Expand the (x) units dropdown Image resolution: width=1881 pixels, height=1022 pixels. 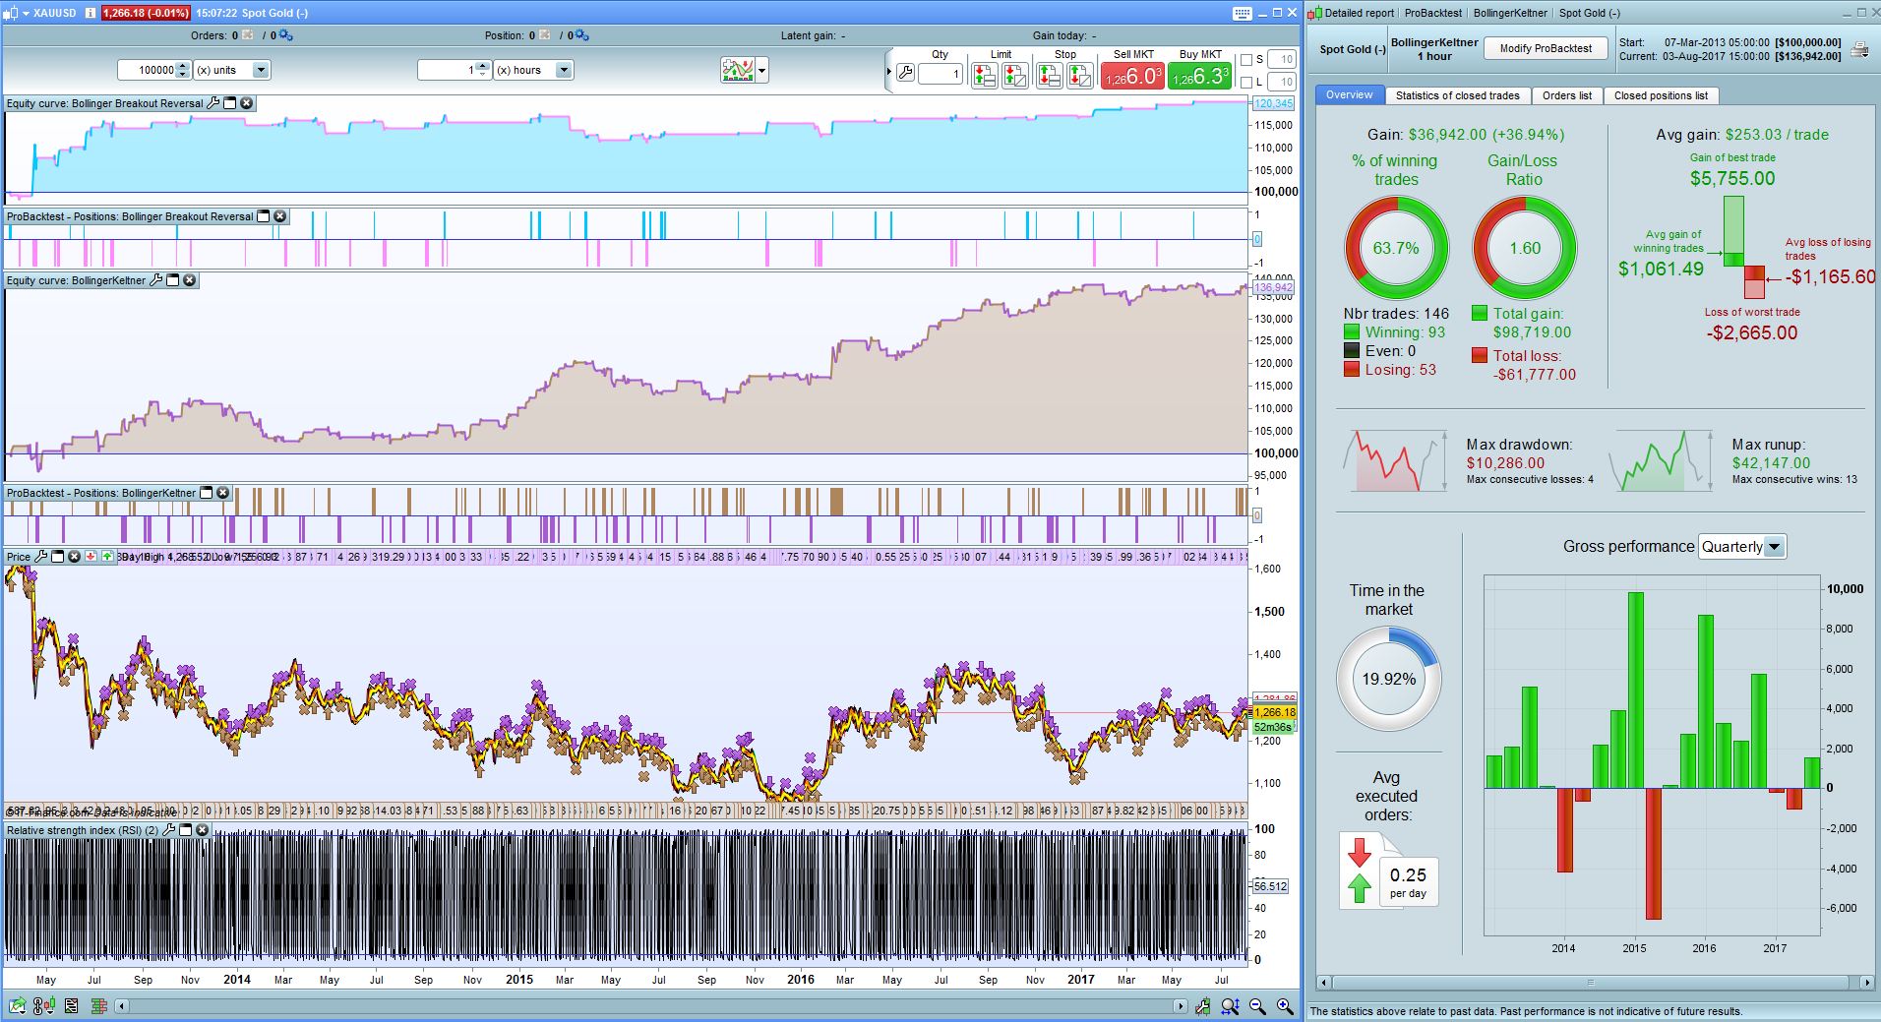(261, 70)
